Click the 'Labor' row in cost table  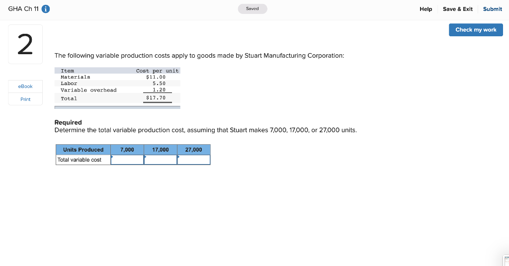click(x=117, y=84)
